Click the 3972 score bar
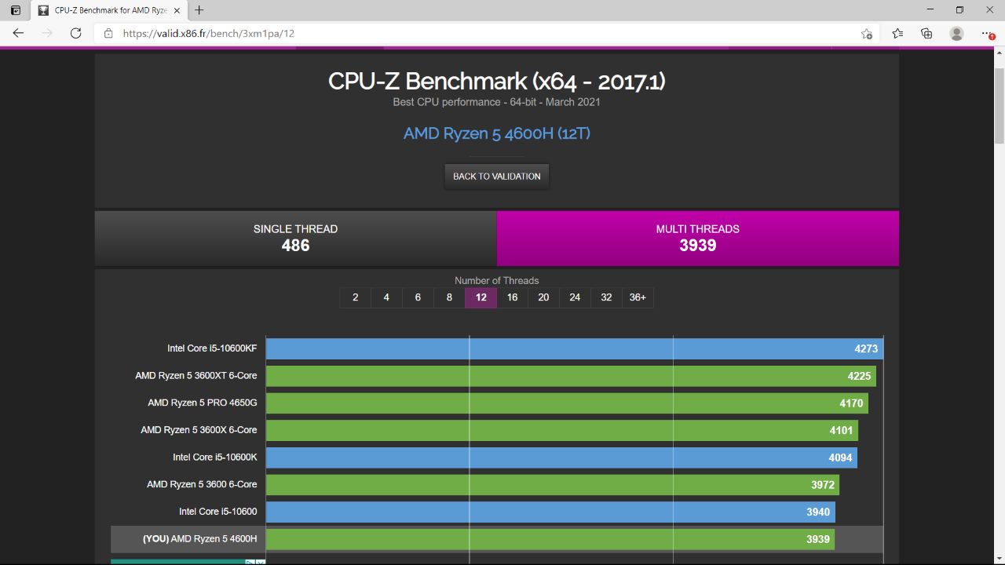The height and width of the screenshot is (565, 1005). coord(553,485)
